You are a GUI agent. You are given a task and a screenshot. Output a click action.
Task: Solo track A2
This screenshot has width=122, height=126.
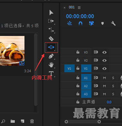(113, 86)
